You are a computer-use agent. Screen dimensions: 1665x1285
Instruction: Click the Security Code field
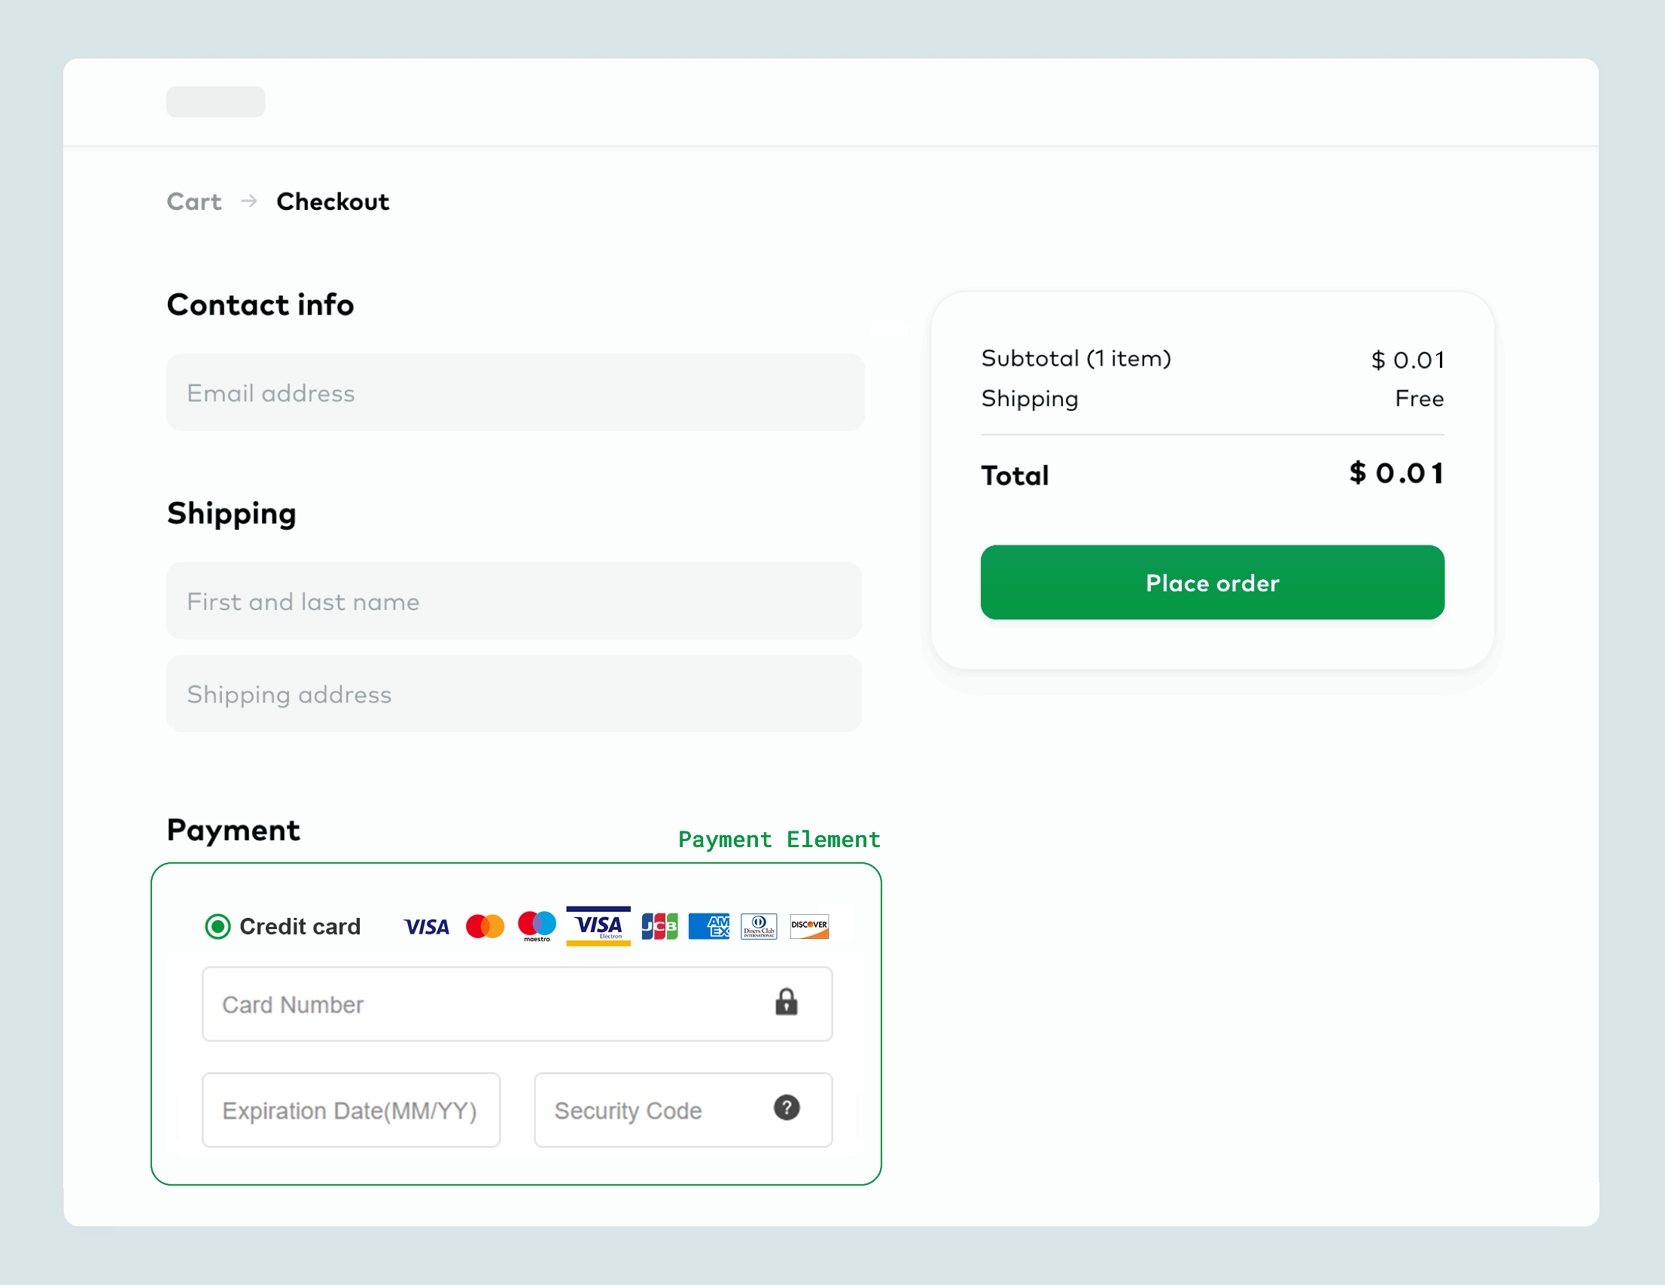(656, 1110)
